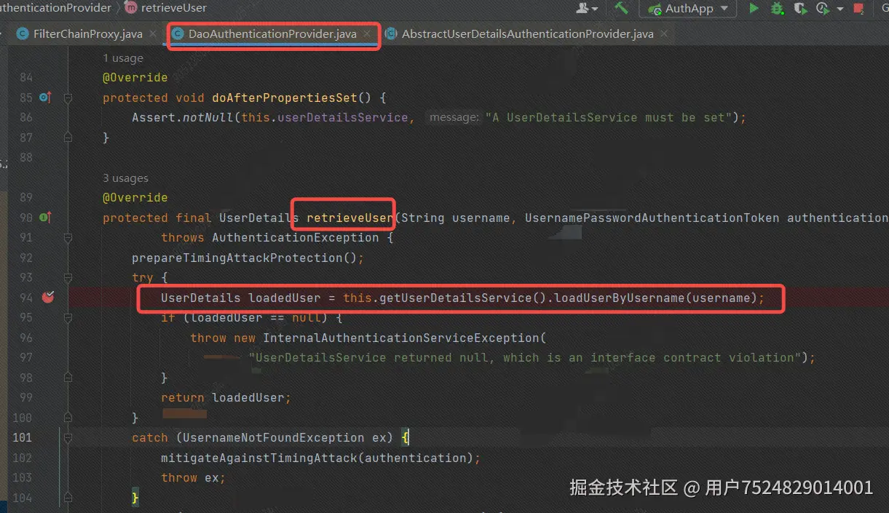This screenshot has height=513, width=889.
Task: Click the '3 usages' hint
Action: (126, 178)
